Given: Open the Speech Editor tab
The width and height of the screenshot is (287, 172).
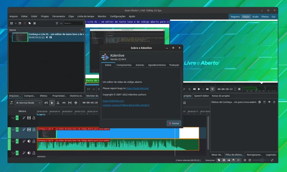Looking at the screenshot, I should [201, 96].
